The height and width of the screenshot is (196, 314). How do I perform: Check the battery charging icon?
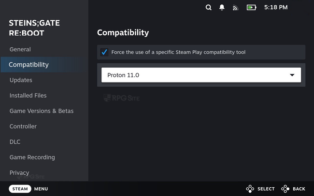point(251,8)
